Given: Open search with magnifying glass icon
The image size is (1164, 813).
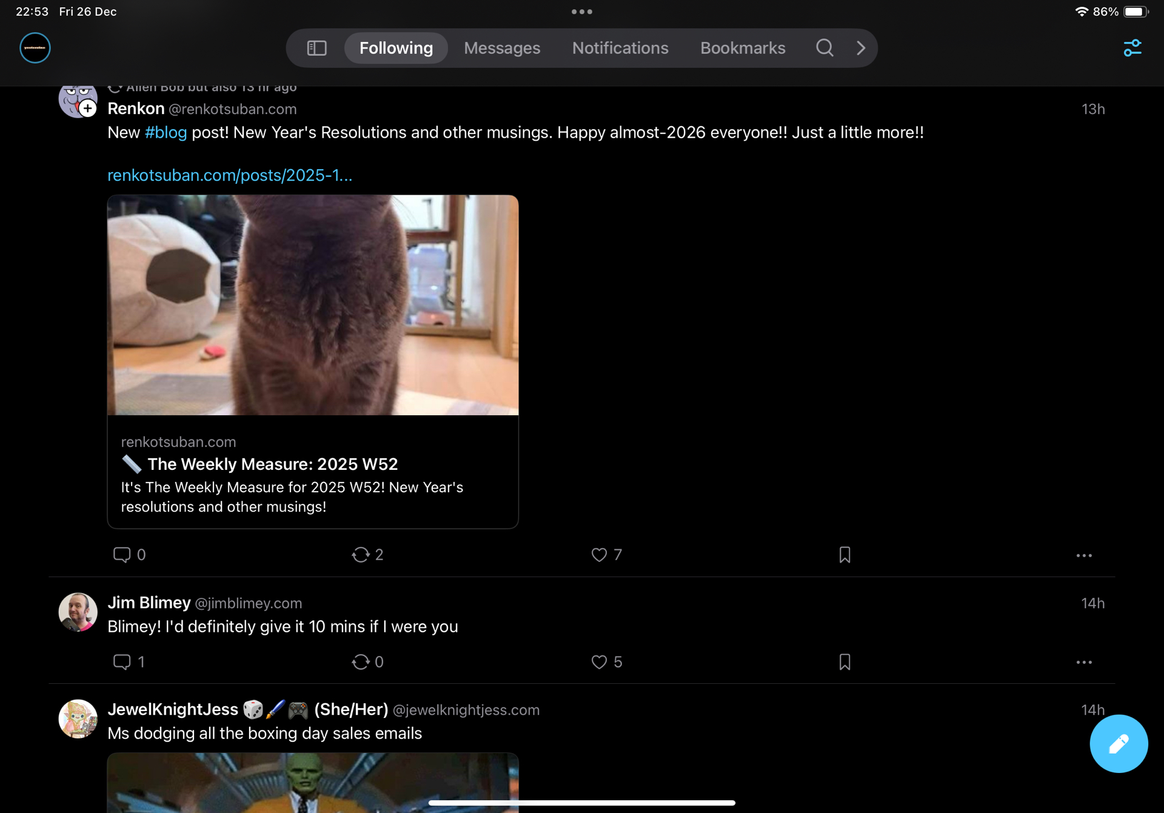Looking at the screenshot, I should tap(824, 48).
